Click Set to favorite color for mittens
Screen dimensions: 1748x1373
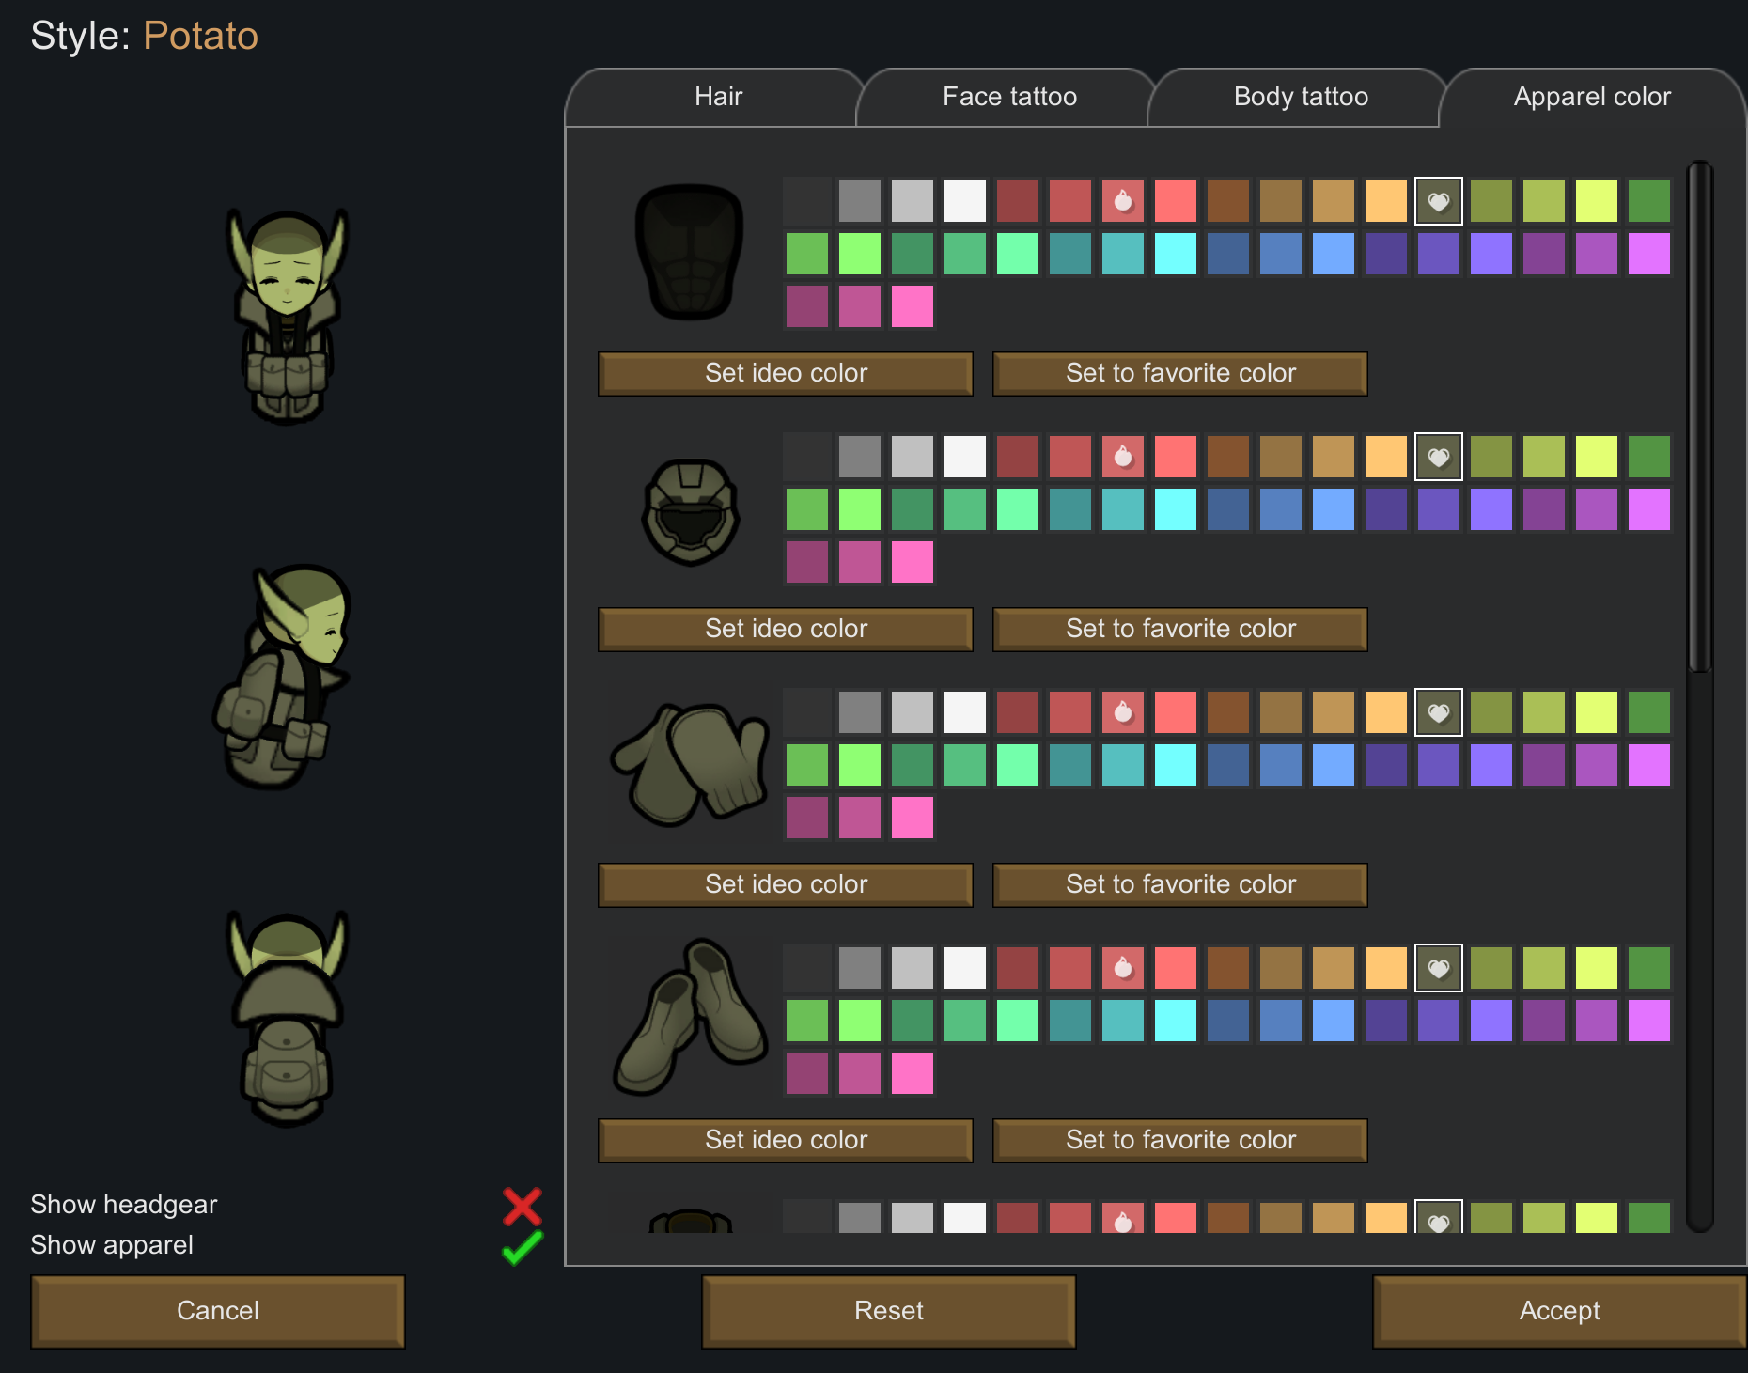click(1180, 884)
